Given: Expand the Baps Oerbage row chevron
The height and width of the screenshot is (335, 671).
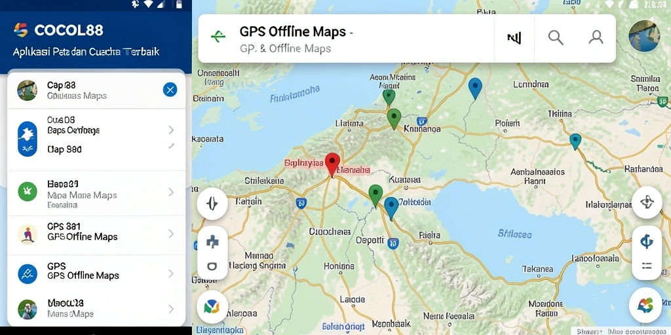Looking at the screenshot, I should 171,130.
